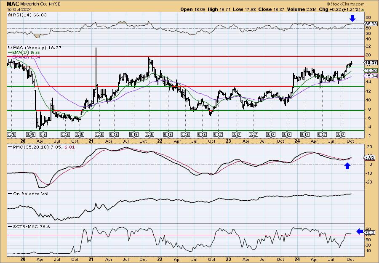
Task: Click the RSI(14) 66.83 indicator label
Action: (x=30, y=15)
